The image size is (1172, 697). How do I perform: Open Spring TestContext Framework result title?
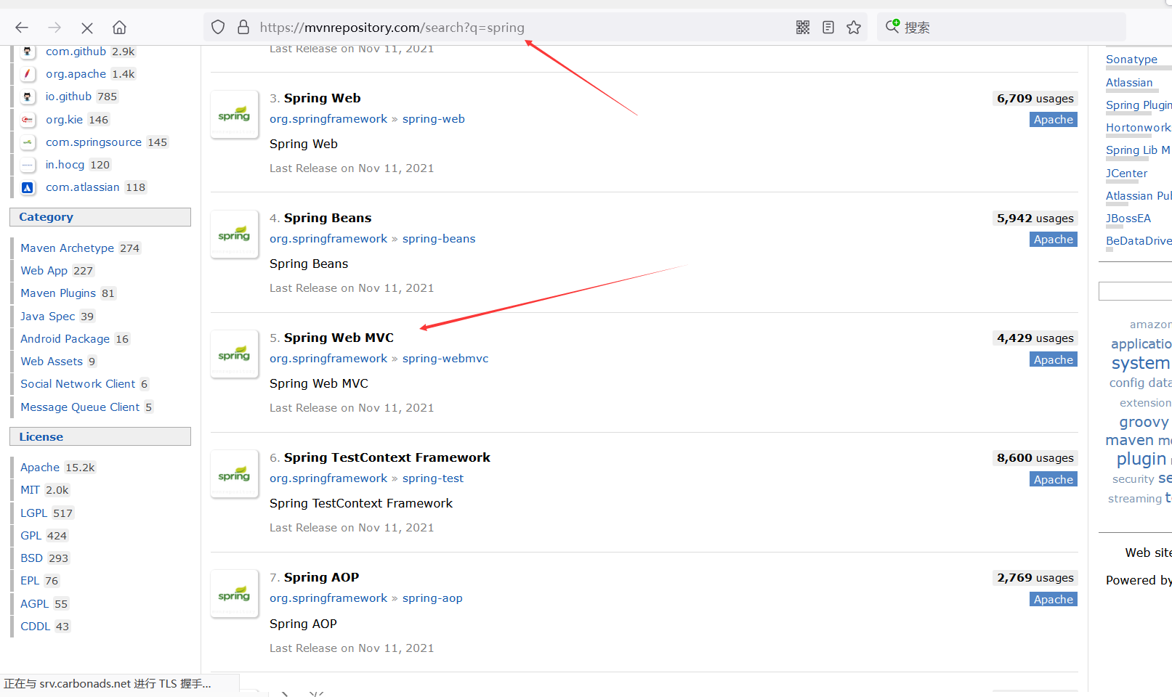[x=387, y=457]
